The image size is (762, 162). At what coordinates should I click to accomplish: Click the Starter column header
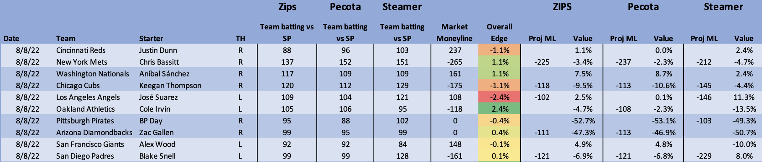tap(151, 38)
